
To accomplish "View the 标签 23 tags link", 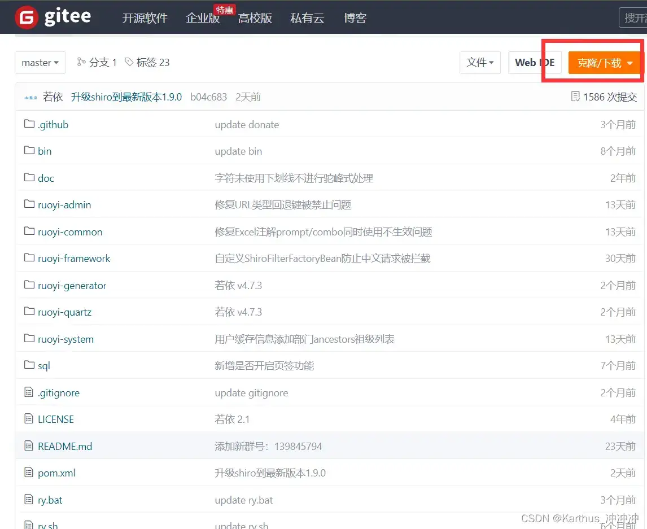I will pos(153,62).
